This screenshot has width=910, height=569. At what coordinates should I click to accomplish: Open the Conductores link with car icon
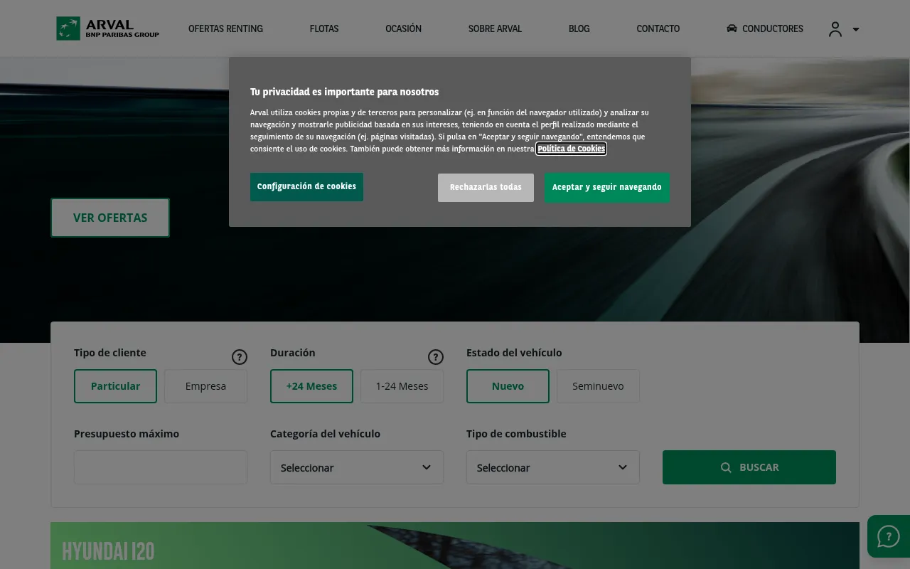765,29
